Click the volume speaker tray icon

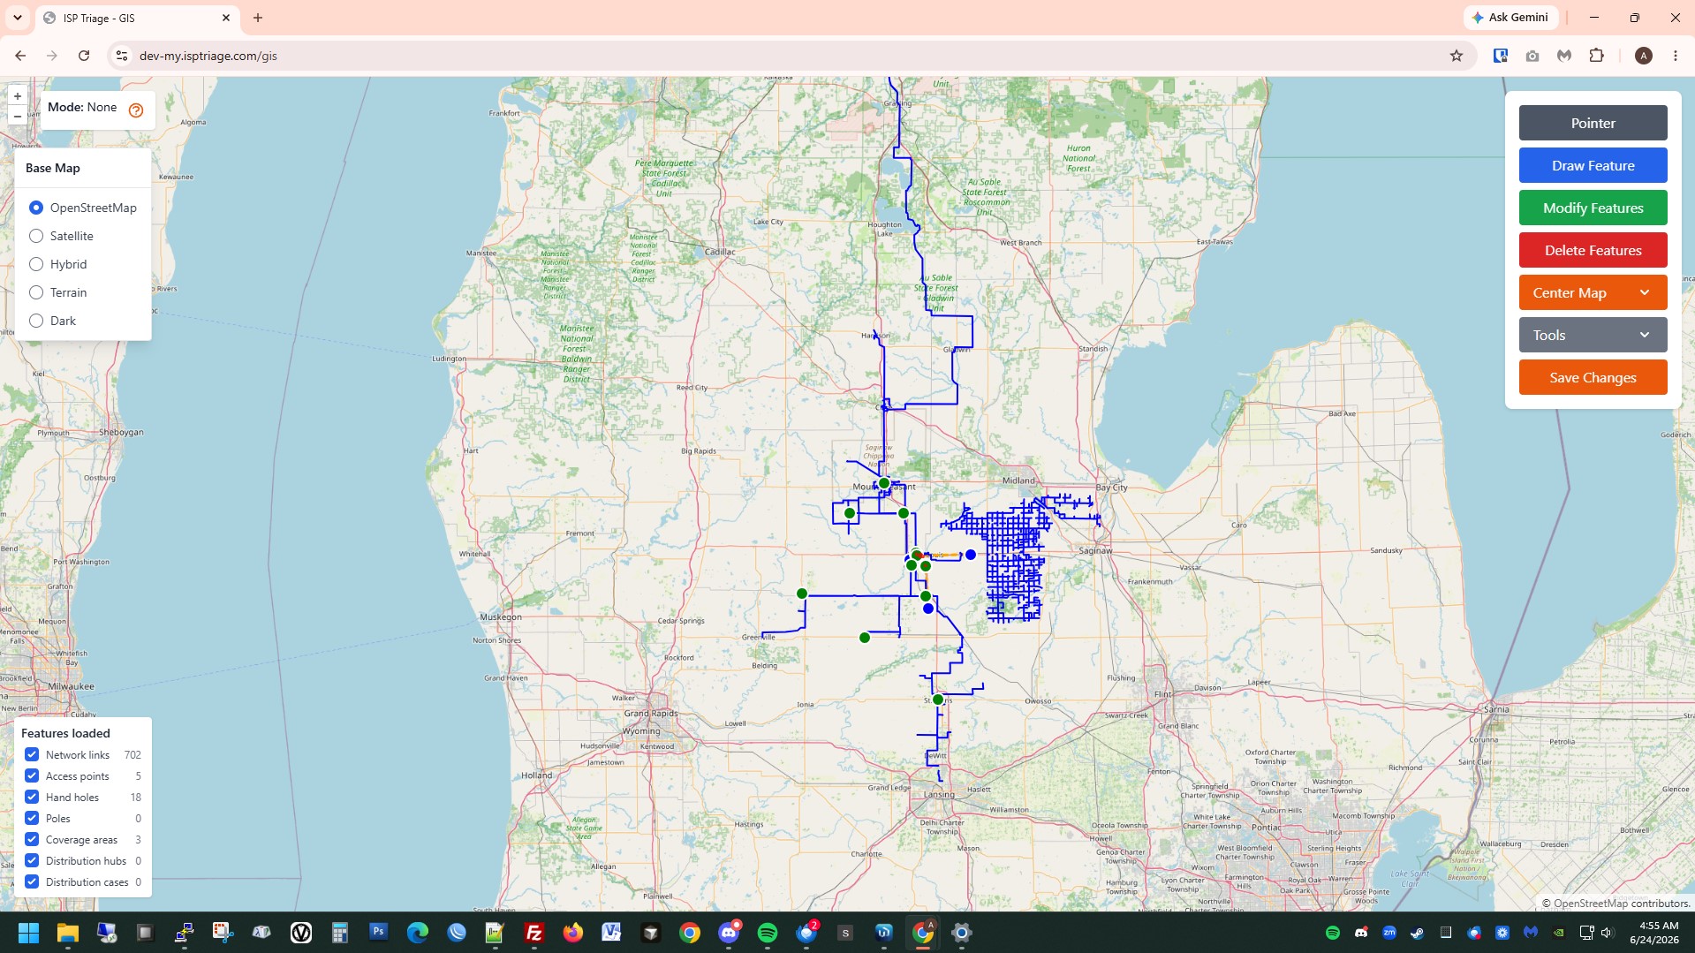[x=1608, y=933]
